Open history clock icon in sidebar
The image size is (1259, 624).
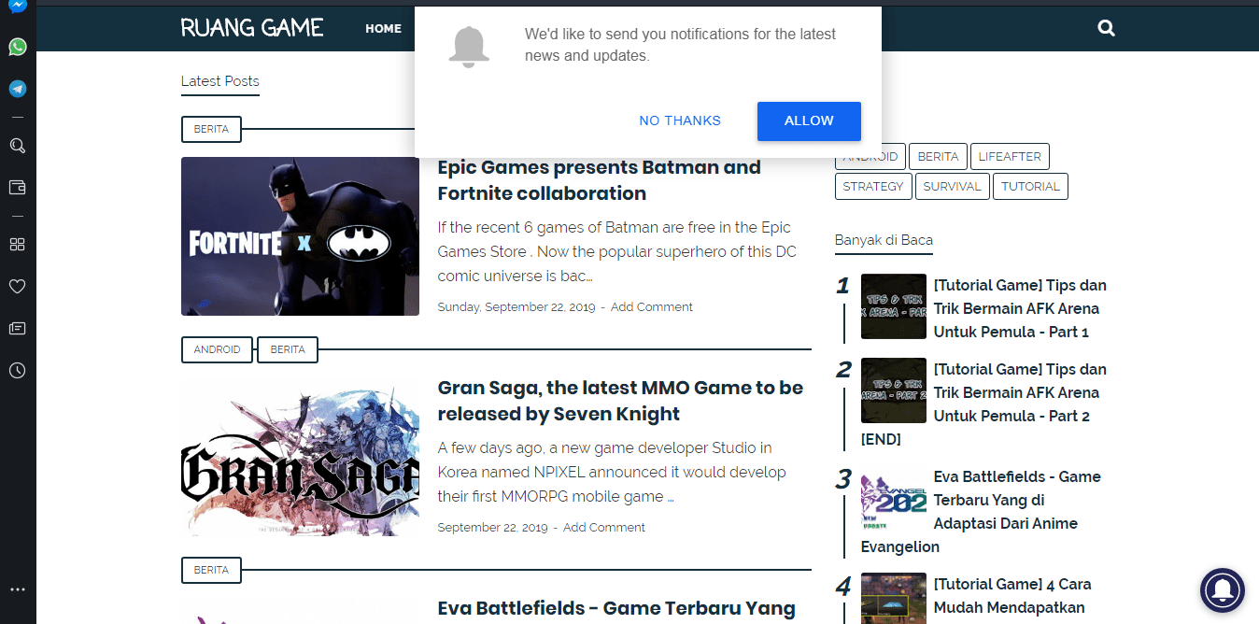[18, 371]
